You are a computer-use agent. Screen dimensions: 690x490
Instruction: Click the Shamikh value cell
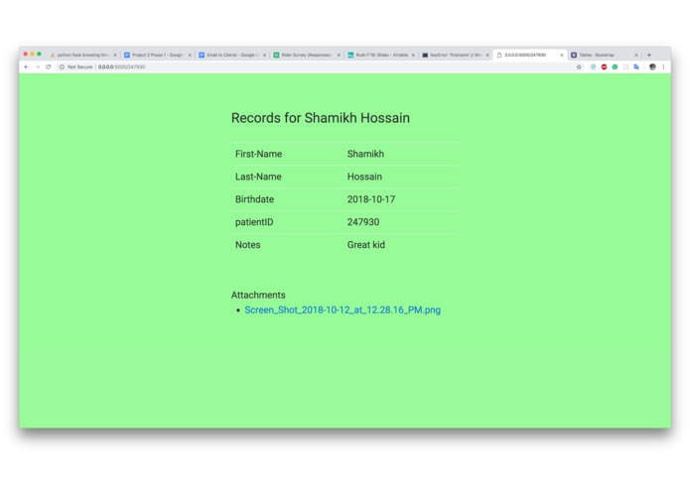point(365,154)
